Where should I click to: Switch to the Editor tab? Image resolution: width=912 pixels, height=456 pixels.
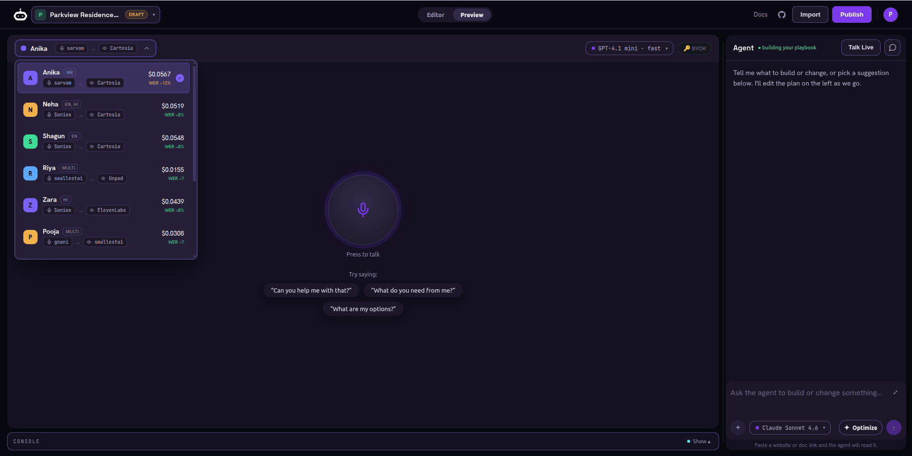point(435,15)
